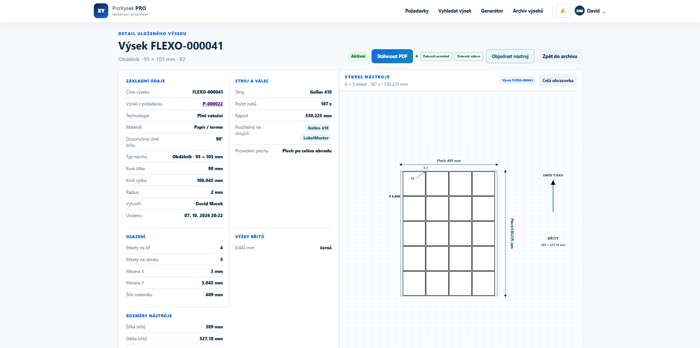
Task: Click saved date 07. 10. 2026 20:22
Action: [204, 216]
